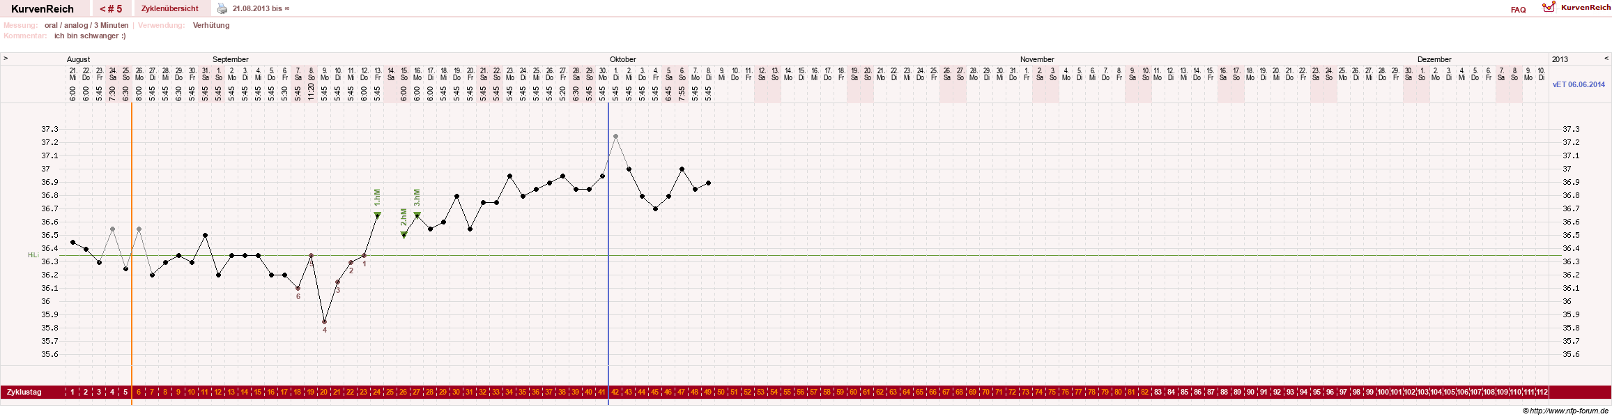Select the highest temperature point on 1. October
This screenshot has width=1612, height=419.
point(615,136)
